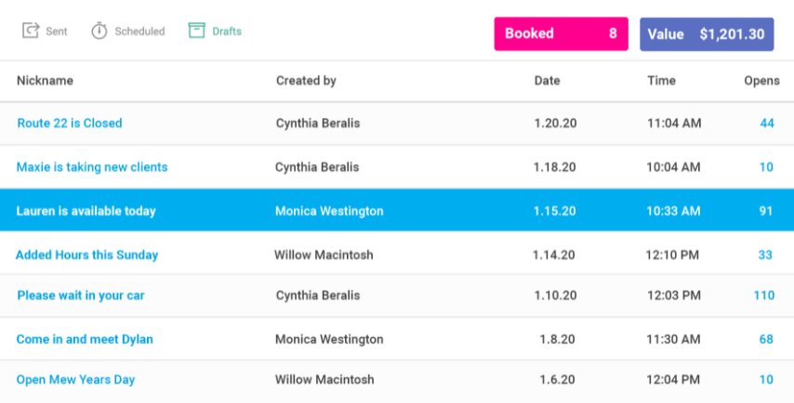
Task: Open "Open Mew Years Day" message
Action: point(76,379)
